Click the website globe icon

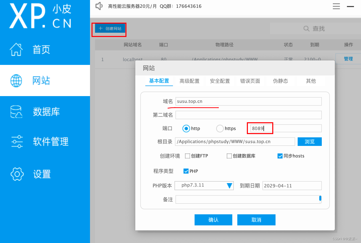point(16,81)
